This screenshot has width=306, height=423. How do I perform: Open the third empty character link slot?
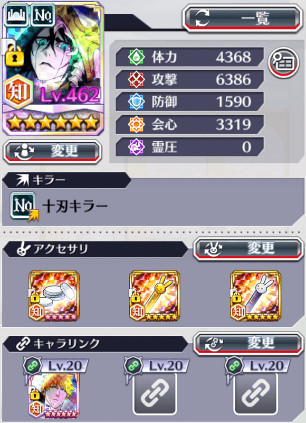pyautogui.click(x=256, y=394)
